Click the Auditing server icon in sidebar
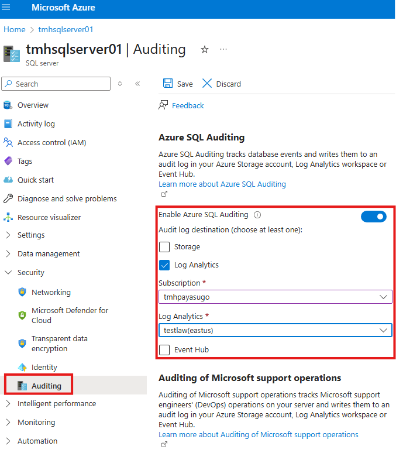Screen dimensions: 396x453 tap(22, 386)
